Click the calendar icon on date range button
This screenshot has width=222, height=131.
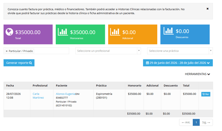tap(148, 63)
